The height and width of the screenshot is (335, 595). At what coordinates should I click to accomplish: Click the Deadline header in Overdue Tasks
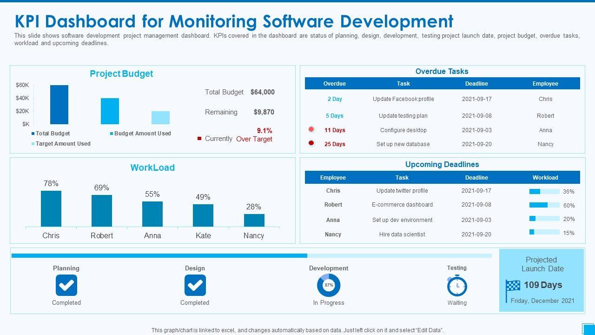click(476, 84)
